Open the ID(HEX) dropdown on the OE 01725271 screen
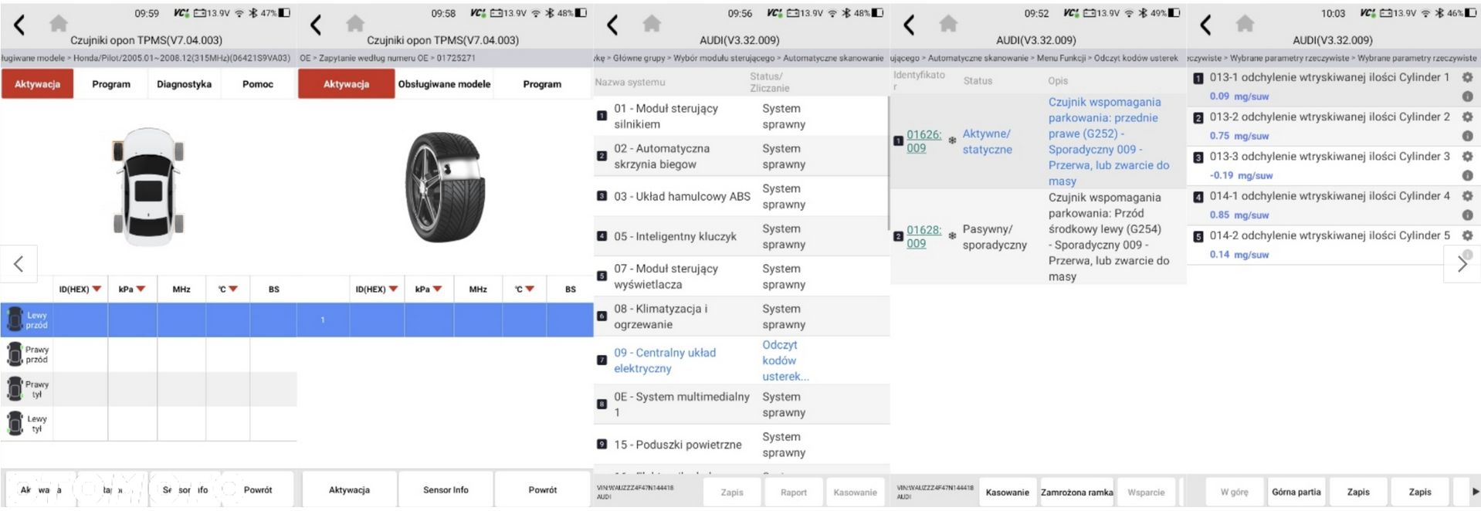Screen dimensions: 1481x511 tap(393, 289)
